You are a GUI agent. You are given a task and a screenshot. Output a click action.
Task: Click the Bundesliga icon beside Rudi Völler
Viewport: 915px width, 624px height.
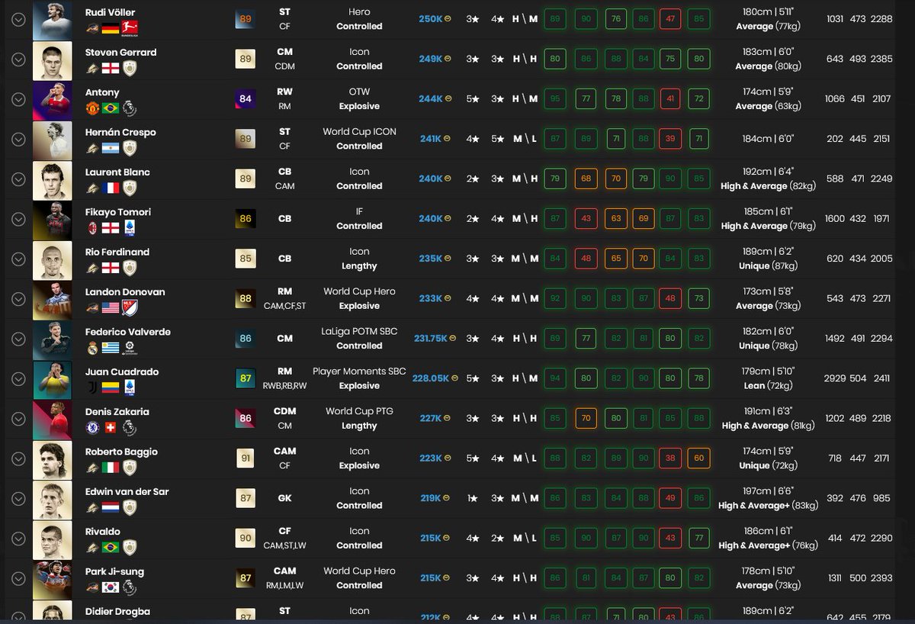click(130, 28)
